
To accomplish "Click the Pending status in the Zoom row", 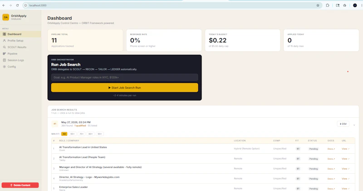I will coord(314,149).
